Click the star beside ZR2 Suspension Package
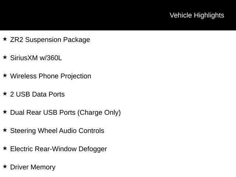The image size is (236, 177). (x=5, y=39)
